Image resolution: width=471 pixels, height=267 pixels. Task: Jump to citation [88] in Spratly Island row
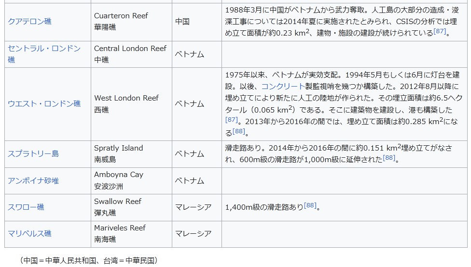tap(389, 158)
